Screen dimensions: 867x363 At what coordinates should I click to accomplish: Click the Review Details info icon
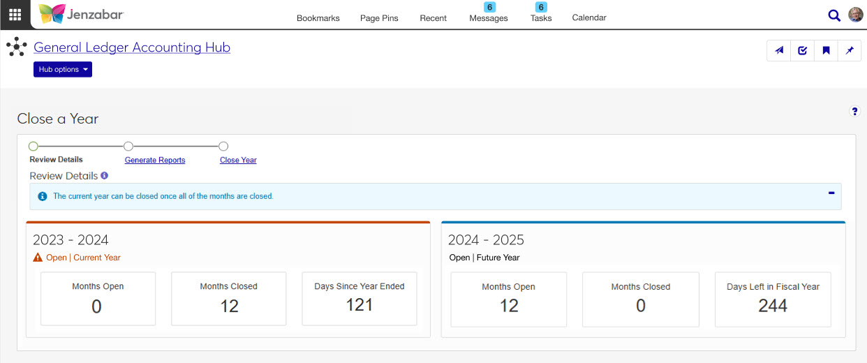coord(104,176)
